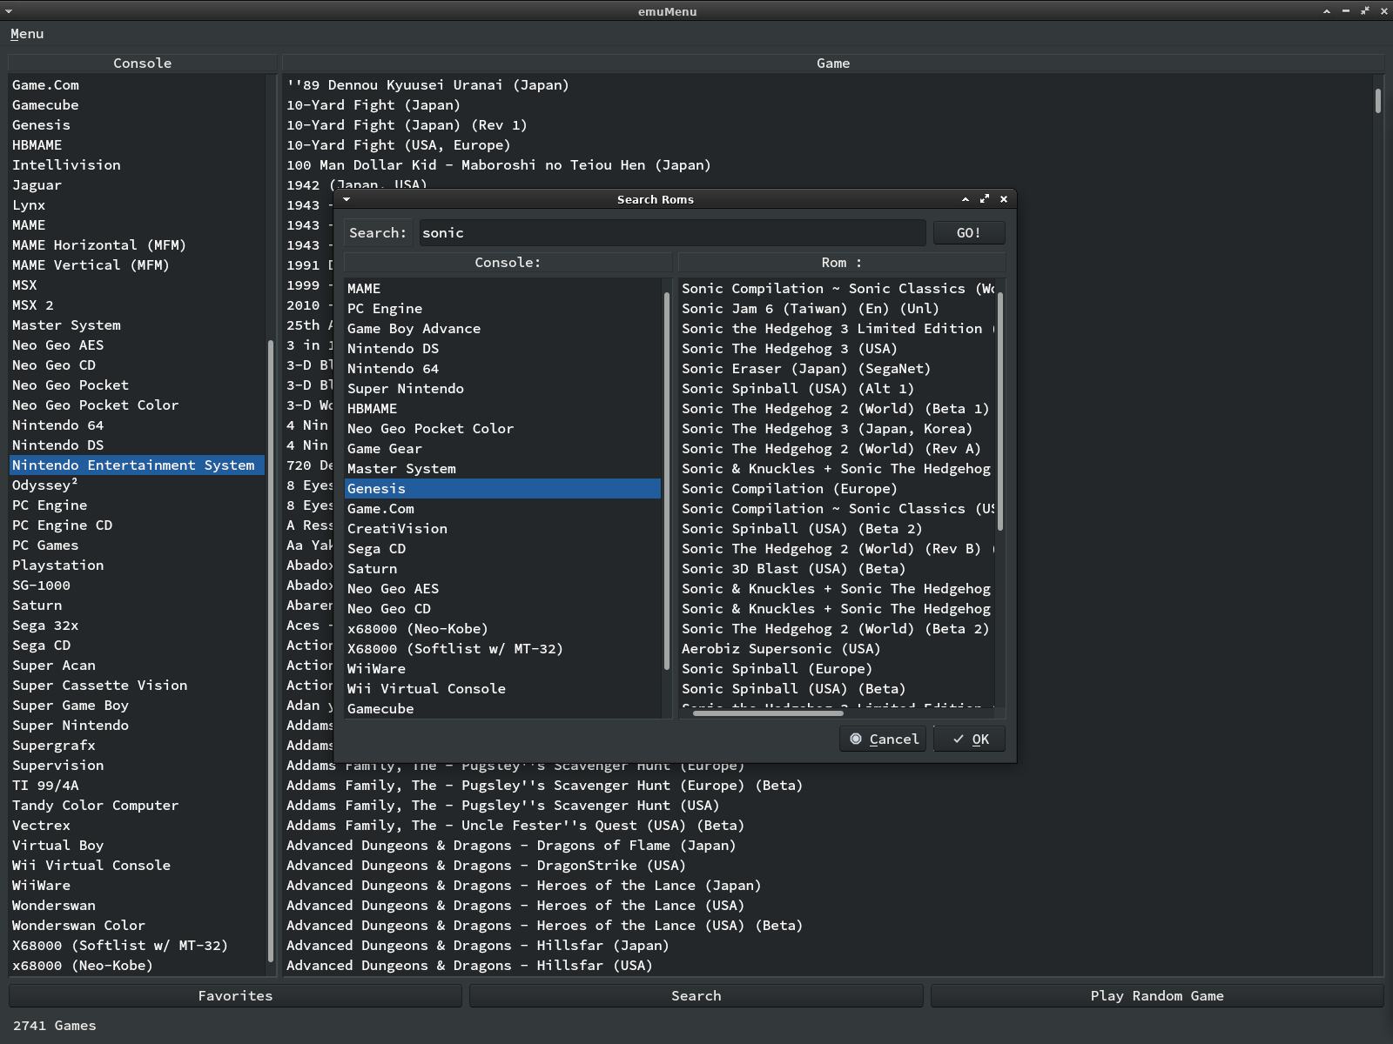The width and height of the screenshot is (1393, 1044).
Task: Shade the emuMenu main window
Action: click(1326, 11)
